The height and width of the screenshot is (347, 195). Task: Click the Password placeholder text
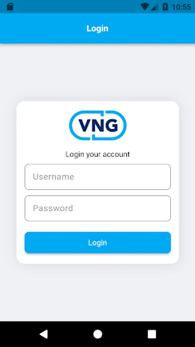[53, 208]
